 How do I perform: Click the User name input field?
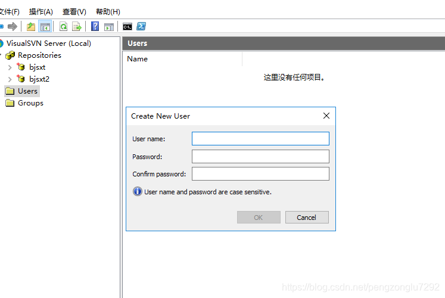click(x=260, y=138)
